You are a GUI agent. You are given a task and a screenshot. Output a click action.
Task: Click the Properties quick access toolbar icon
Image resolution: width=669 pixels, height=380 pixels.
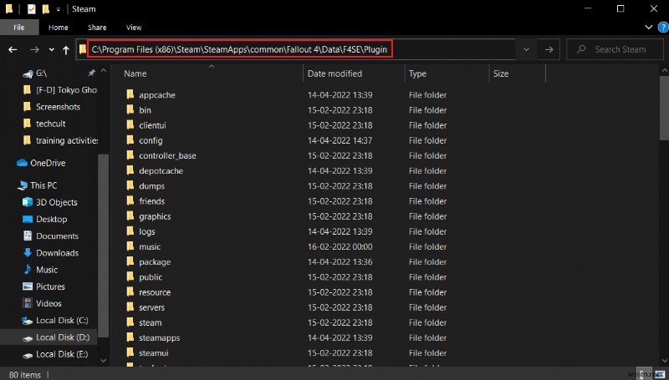click(x=32, y=9)
